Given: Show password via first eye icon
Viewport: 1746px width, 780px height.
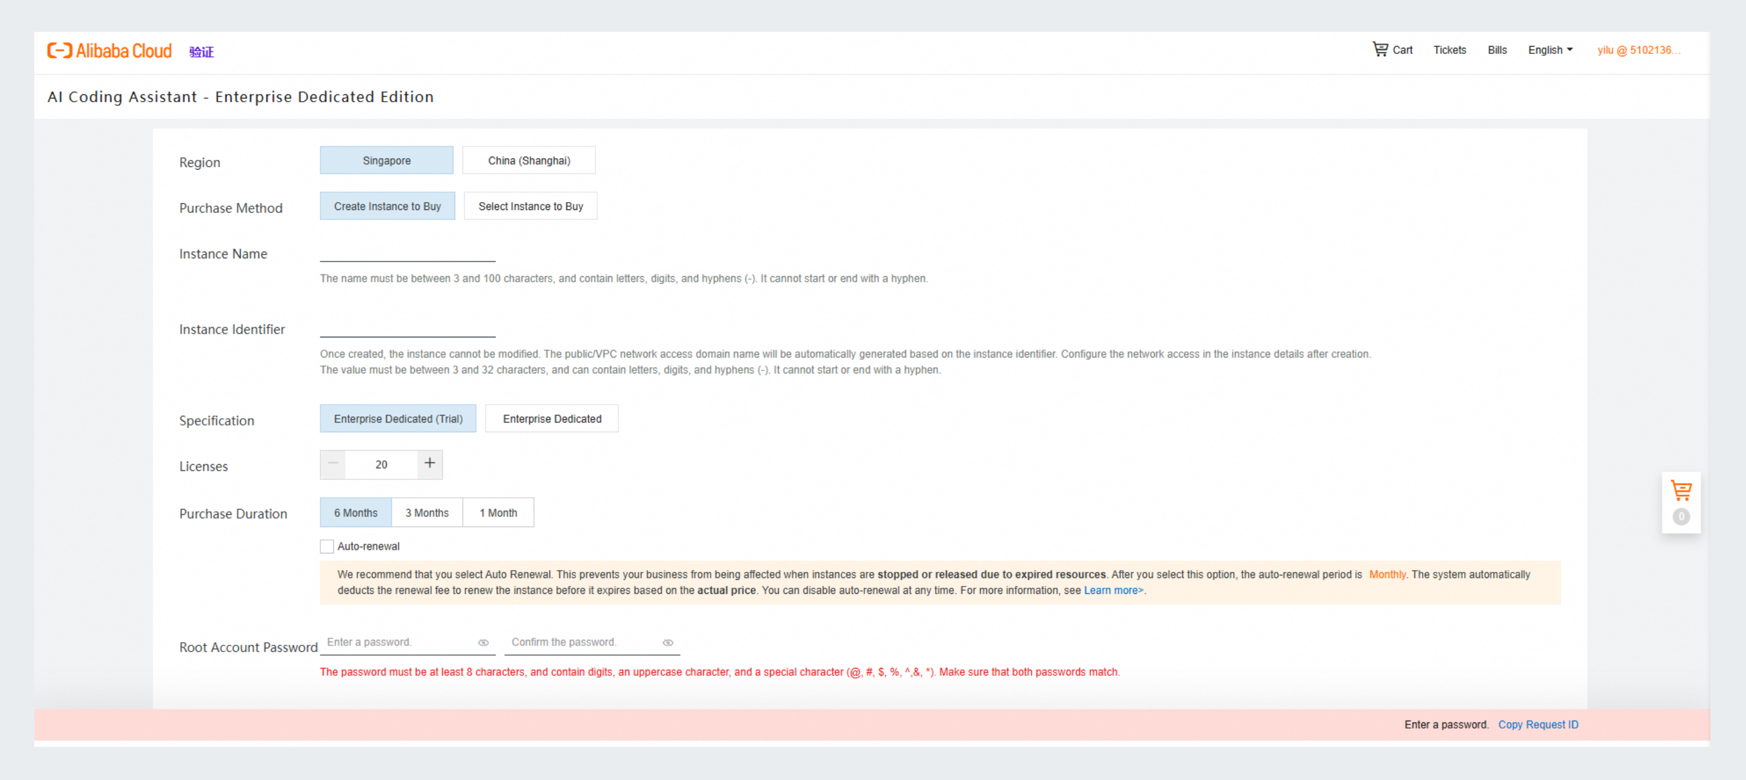Looking at the screenshot, I should 483,643.
